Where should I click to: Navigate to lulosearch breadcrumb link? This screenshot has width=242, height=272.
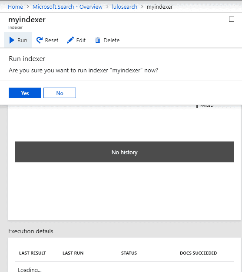click(124, 7)
